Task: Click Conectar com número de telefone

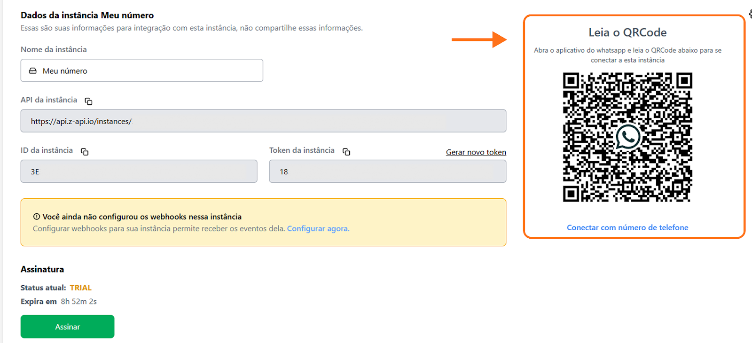Action: pos(627,227)
